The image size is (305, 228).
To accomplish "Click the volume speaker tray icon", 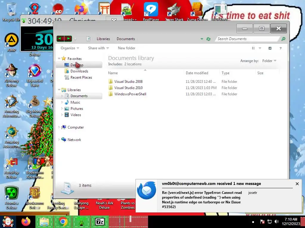I will 276,221.
